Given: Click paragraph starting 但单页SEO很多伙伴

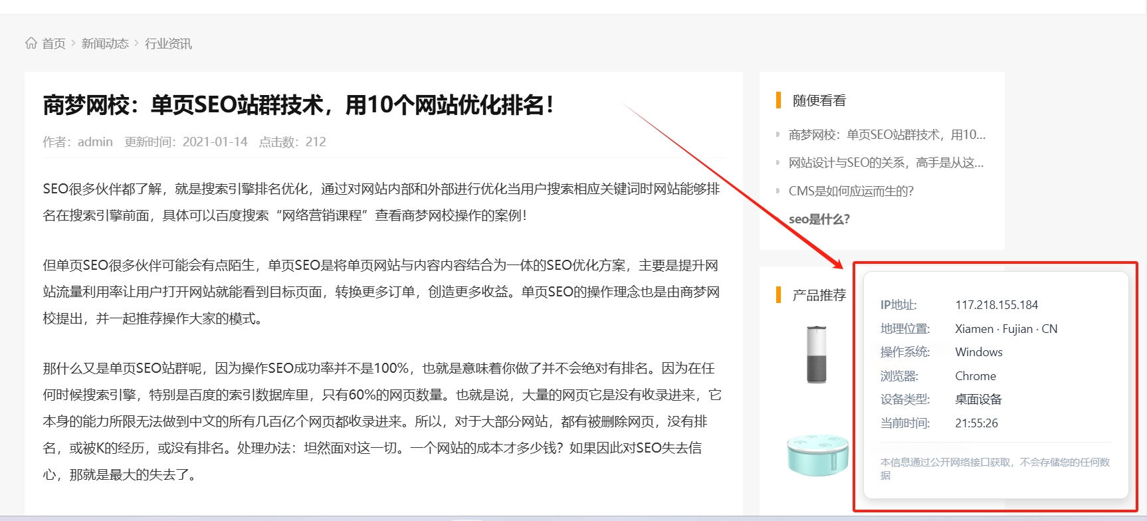Looking at the screenshot, I should tap(382, 292).
